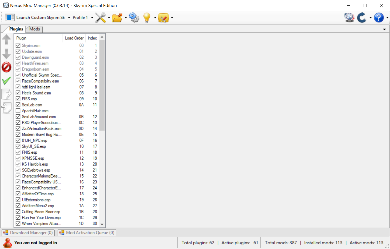Open the Launch Custom Skyrim SE dropdown arrow
This screenshot has width=390, height=249.
point(69,18)
